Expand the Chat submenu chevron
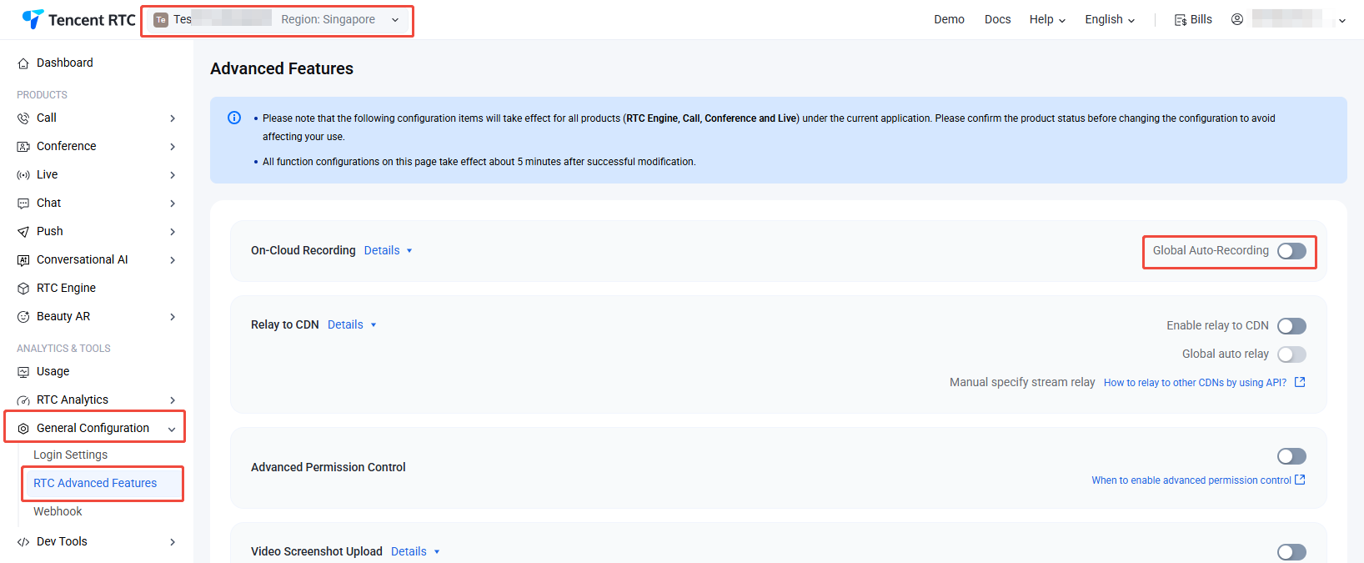Image resolution: width=1364 pixels, height=563 pixels. pos(173,204)
